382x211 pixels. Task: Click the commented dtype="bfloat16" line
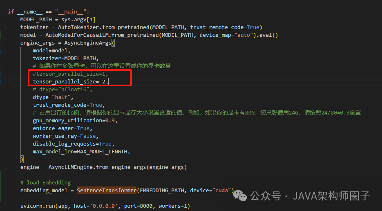point(63,90)
